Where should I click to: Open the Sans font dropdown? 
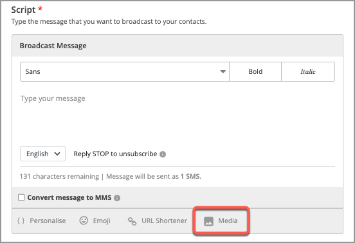[x=125, y=71]
